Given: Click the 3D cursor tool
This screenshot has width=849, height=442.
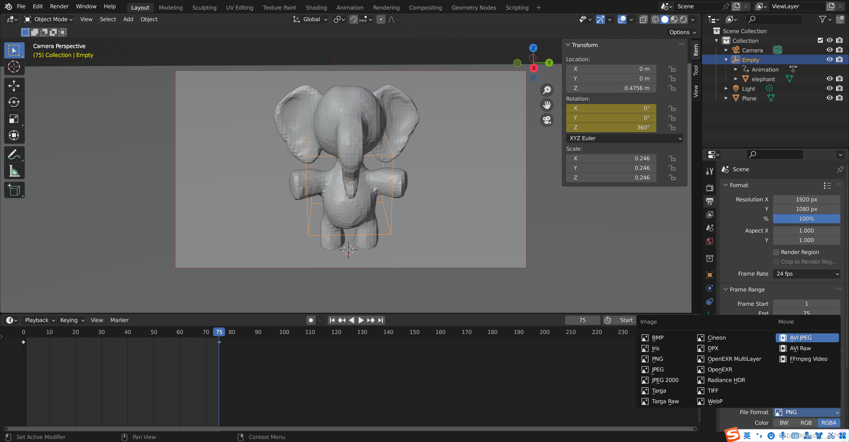Looking at the screenshot, I should 14,67.
